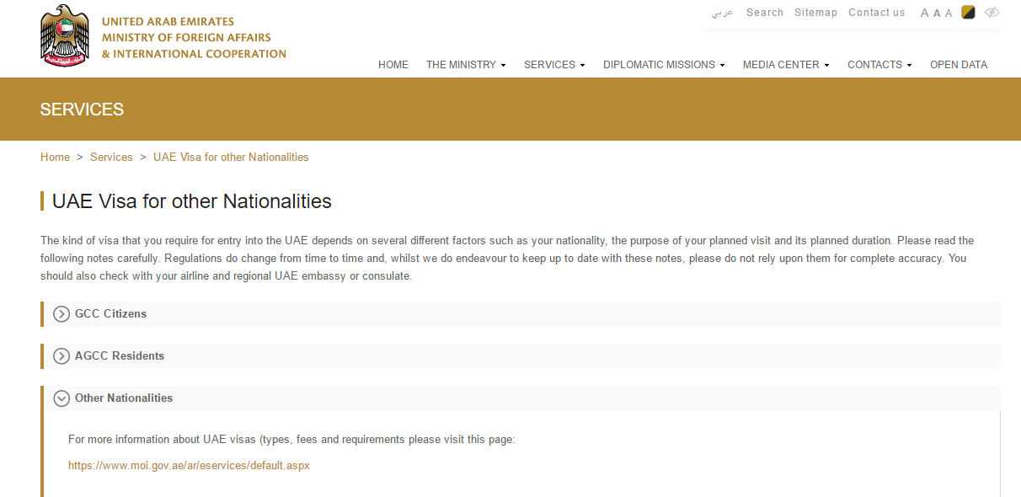Viewport: 1021px width, 497px height.
Task: Open the Open Data menu item
Action: pyautogui.click(x=959, y=65)
